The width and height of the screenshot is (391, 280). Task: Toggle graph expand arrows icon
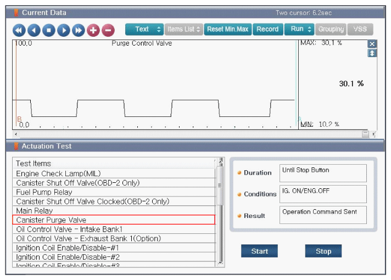coord(372,53)
